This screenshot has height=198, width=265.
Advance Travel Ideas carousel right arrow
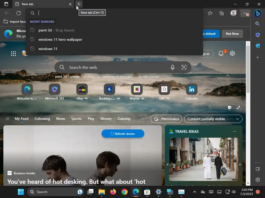[240, 164]
